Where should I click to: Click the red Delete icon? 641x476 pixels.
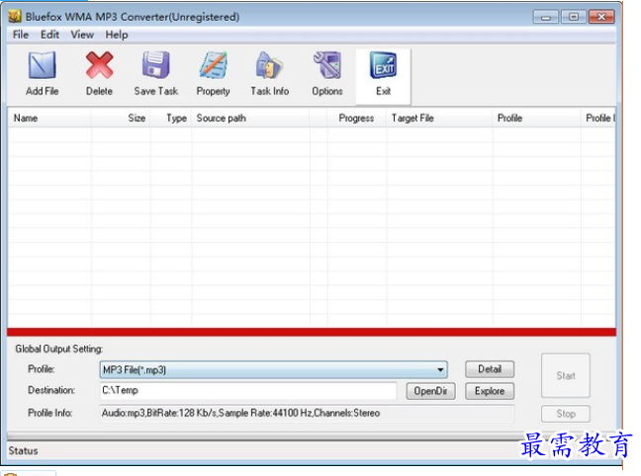click(99, 65)
